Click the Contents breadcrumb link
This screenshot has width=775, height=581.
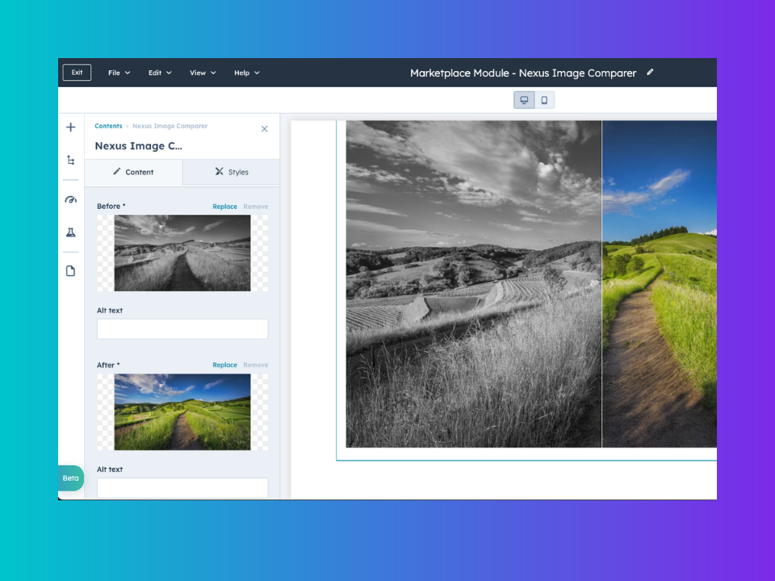108,126
